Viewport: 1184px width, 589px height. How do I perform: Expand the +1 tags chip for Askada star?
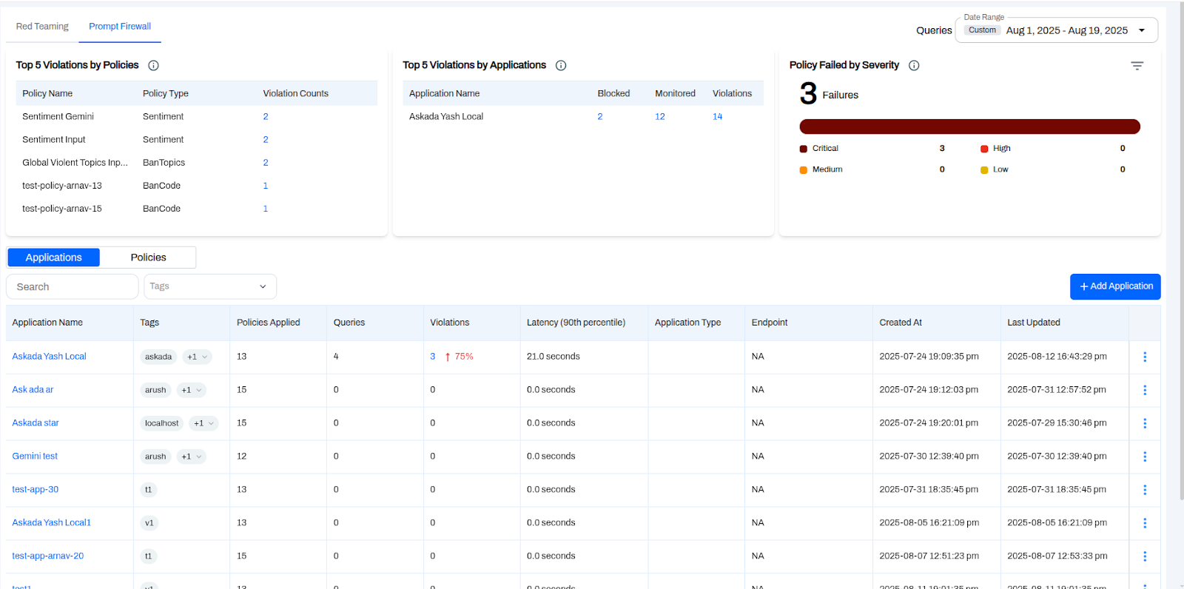203,423
